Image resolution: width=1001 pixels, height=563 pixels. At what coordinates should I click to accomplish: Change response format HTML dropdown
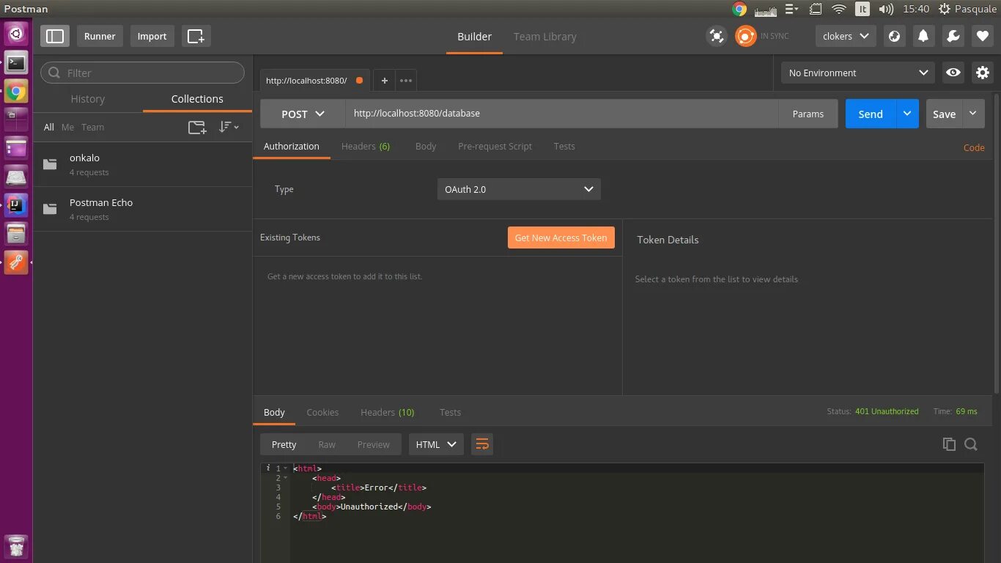coord(436,444)
